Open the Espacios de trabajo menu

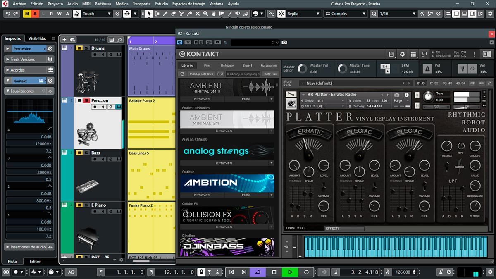[188, 4]
